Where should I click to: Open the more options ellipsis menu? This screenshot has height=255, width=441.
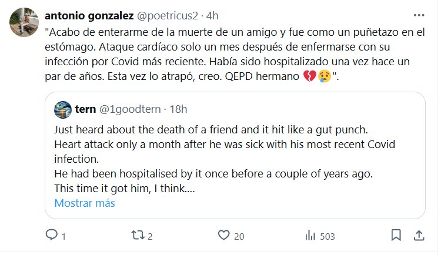[x=419, y=15]
